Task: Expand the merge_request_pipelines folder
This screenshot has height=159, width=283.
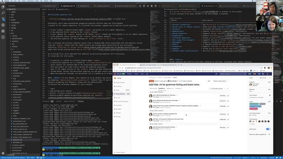Action: coord(22,92)
